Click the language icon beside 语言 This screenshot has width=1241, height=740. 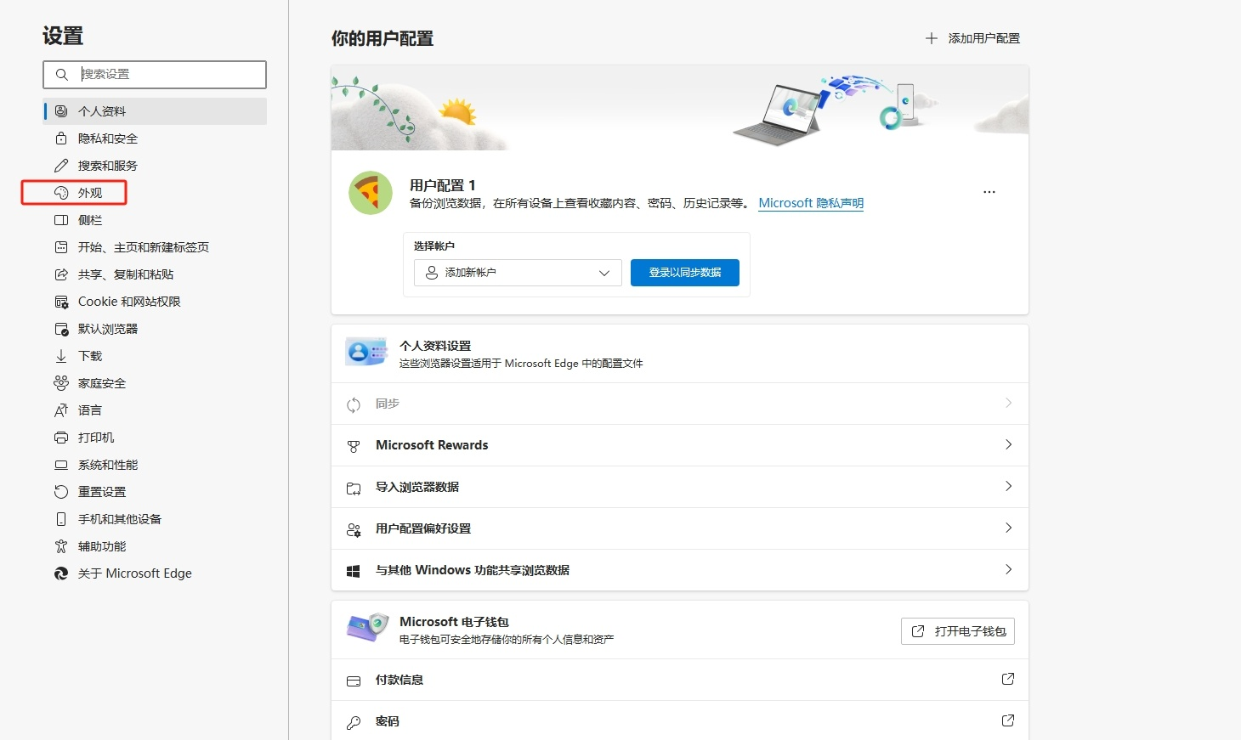(61, 410)
